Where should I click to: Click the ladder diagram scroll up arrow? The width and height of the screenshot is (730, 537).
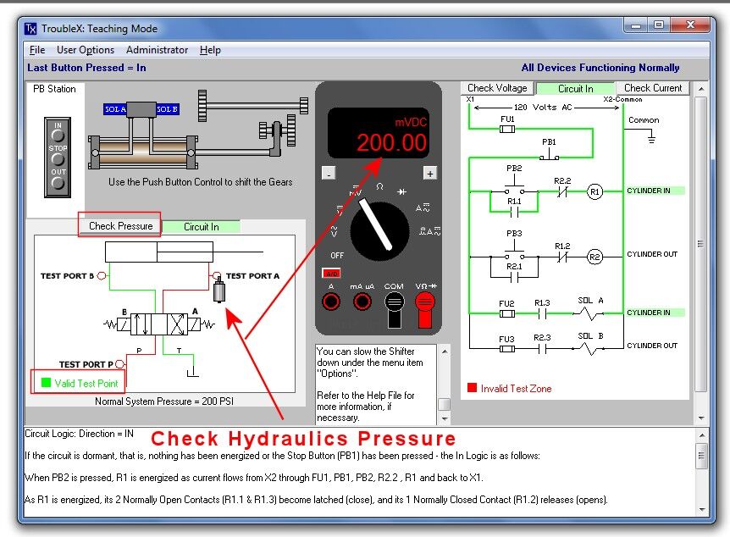(x=701, y=88)
